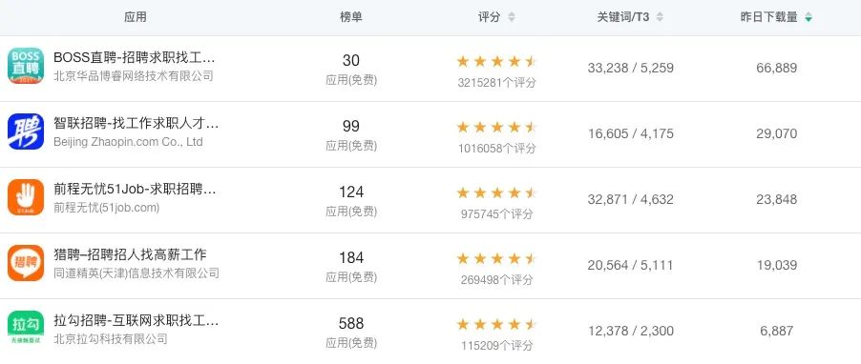Open the BOSS直聘-招聘求职找工 app title
Viewport: 861px width, 364px height.
click(x=135, y=57)
